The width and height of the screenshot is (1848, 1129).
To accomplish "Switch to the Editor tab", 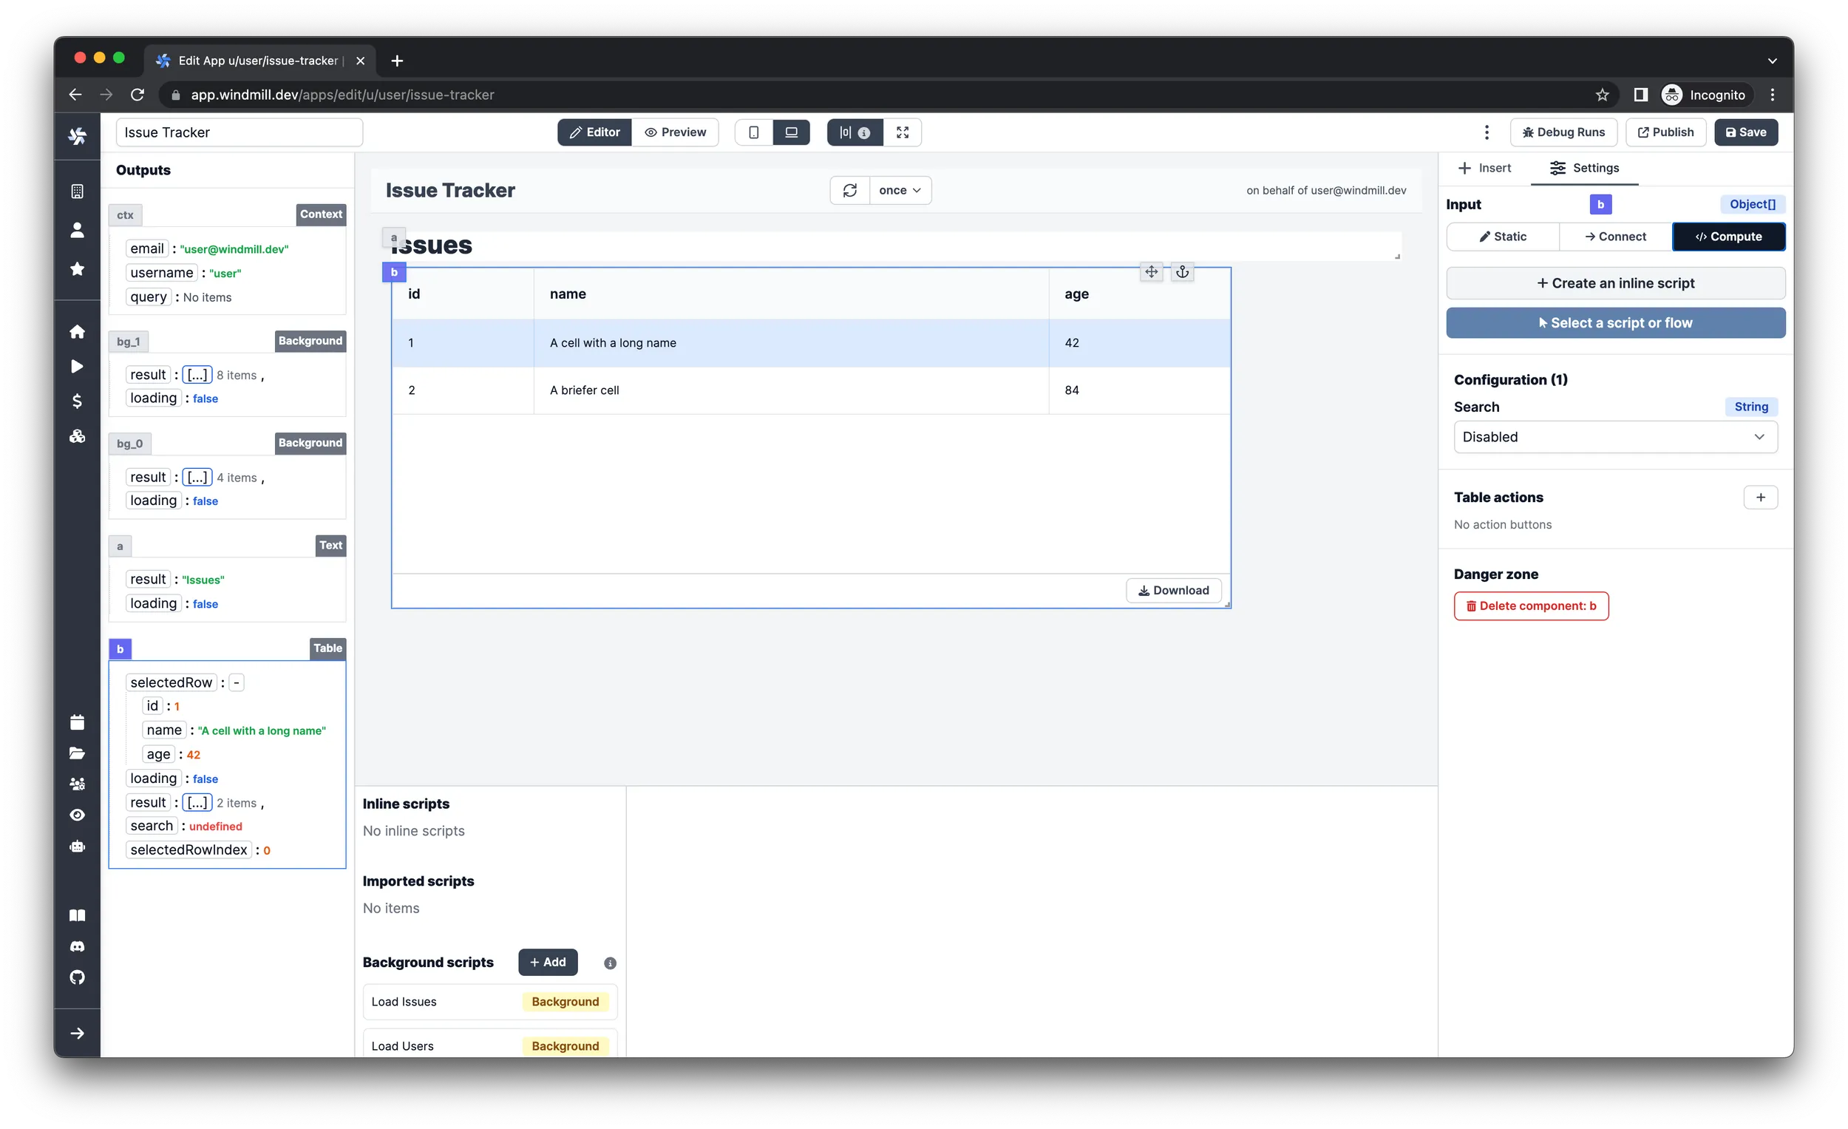I will (x=593, y=131).
